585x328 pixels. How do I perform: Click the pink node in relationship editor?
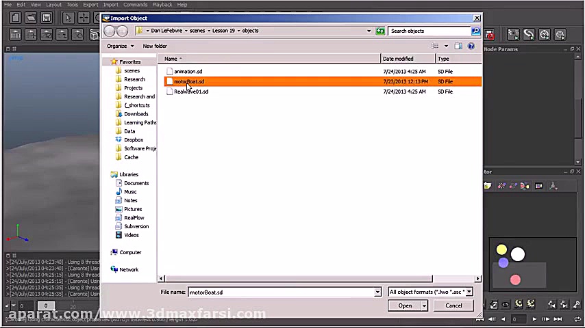pyautogui.click(x=515, y=279)
